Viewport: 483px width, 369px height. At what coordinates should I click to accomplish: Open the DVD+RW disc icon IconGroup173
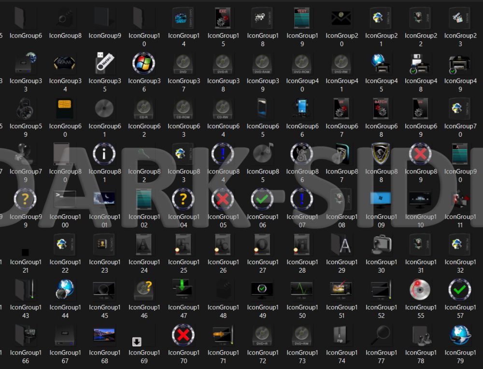(302, 335)
